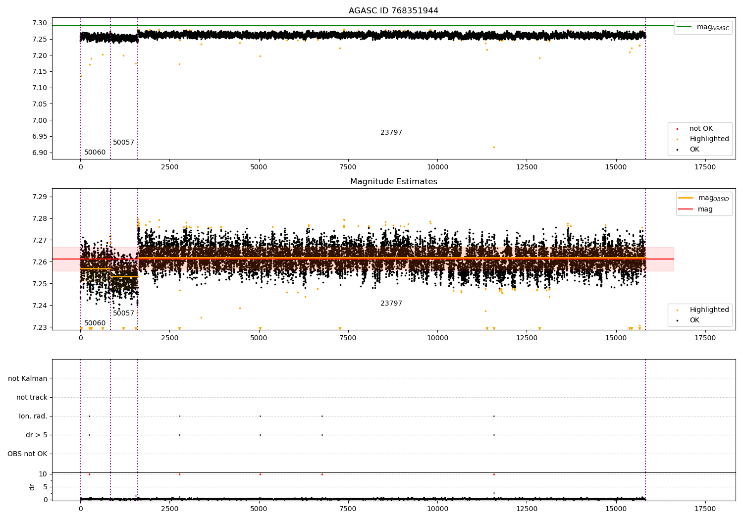Click the top plot Highlighted legend entry
Screen dimensions: 743x520
click(x=702, y=139)
